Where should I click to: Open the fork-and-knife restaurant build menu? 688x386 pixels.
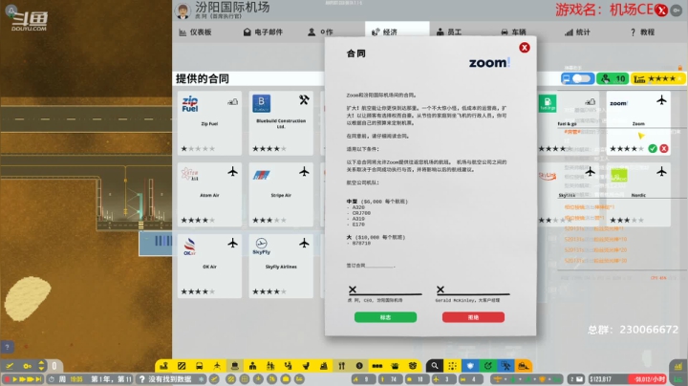pyautogui.click(x=341, y=366)
